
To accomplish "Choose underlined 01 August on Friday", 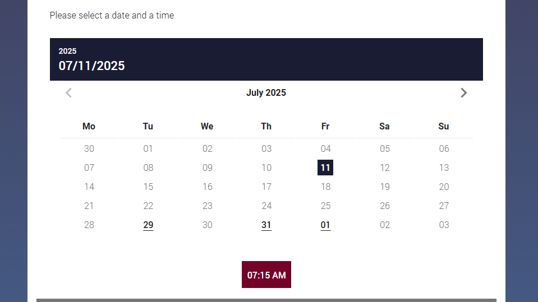I will tap(325, 225).
